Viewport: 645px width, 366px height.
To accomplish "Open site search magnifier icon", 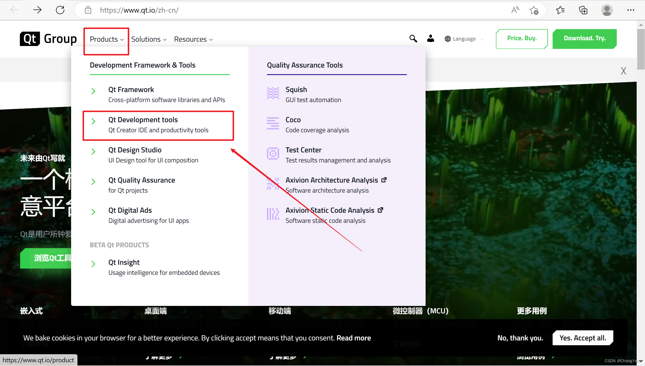I will coord(413,39).
